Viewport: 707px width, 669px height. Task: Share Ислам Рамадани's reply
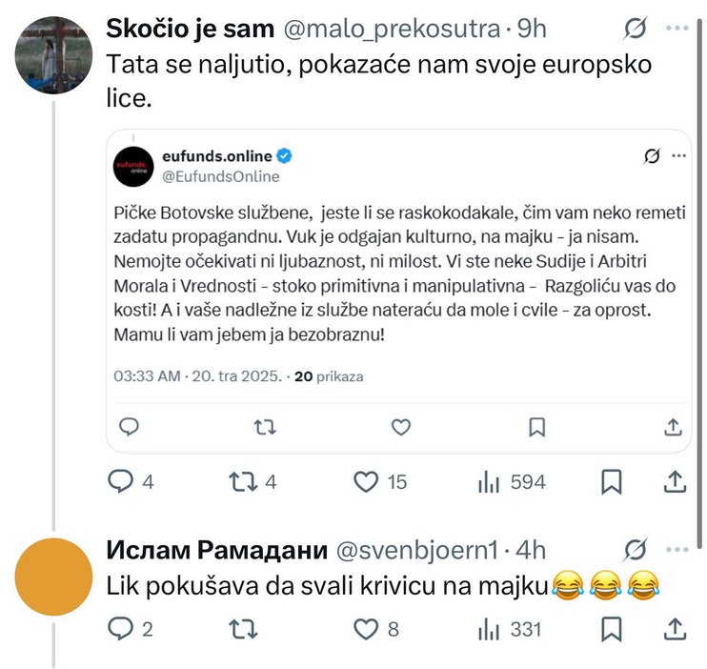(675, 628)
